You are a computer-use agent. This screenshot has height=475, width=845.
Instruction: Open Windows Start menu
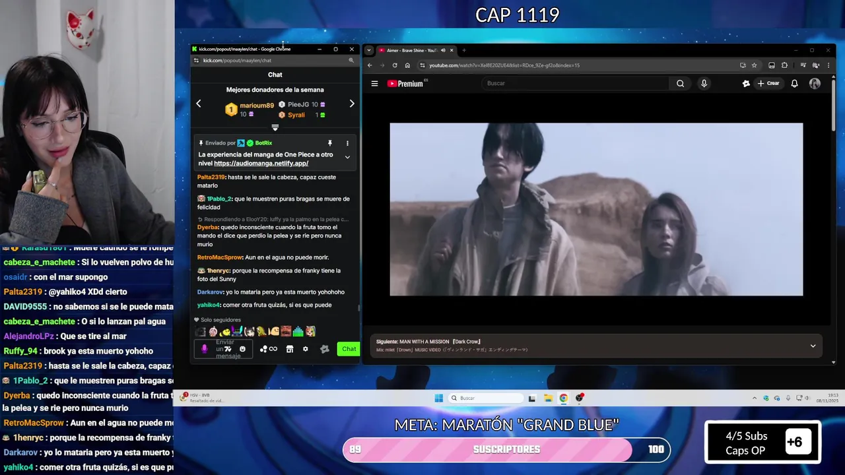[439, 398]
